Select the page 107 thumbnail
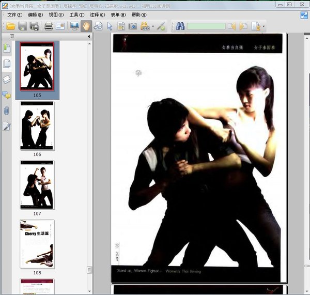Viewport: 310px width, 295px height. point(37,184)
